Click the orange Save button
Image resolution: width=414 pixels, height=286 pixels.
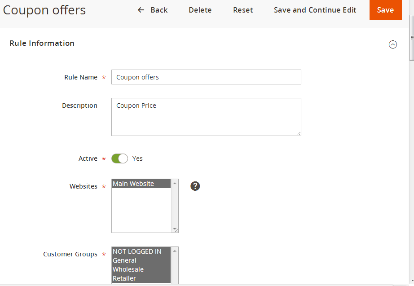(x=385, y=10)
